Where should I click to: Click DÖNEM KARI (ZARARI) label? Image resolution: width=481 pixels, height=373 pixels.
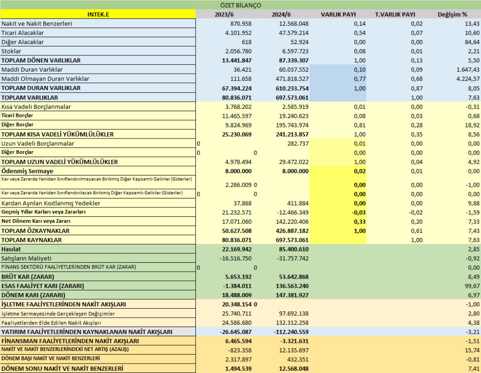click(x=33, y=295)
